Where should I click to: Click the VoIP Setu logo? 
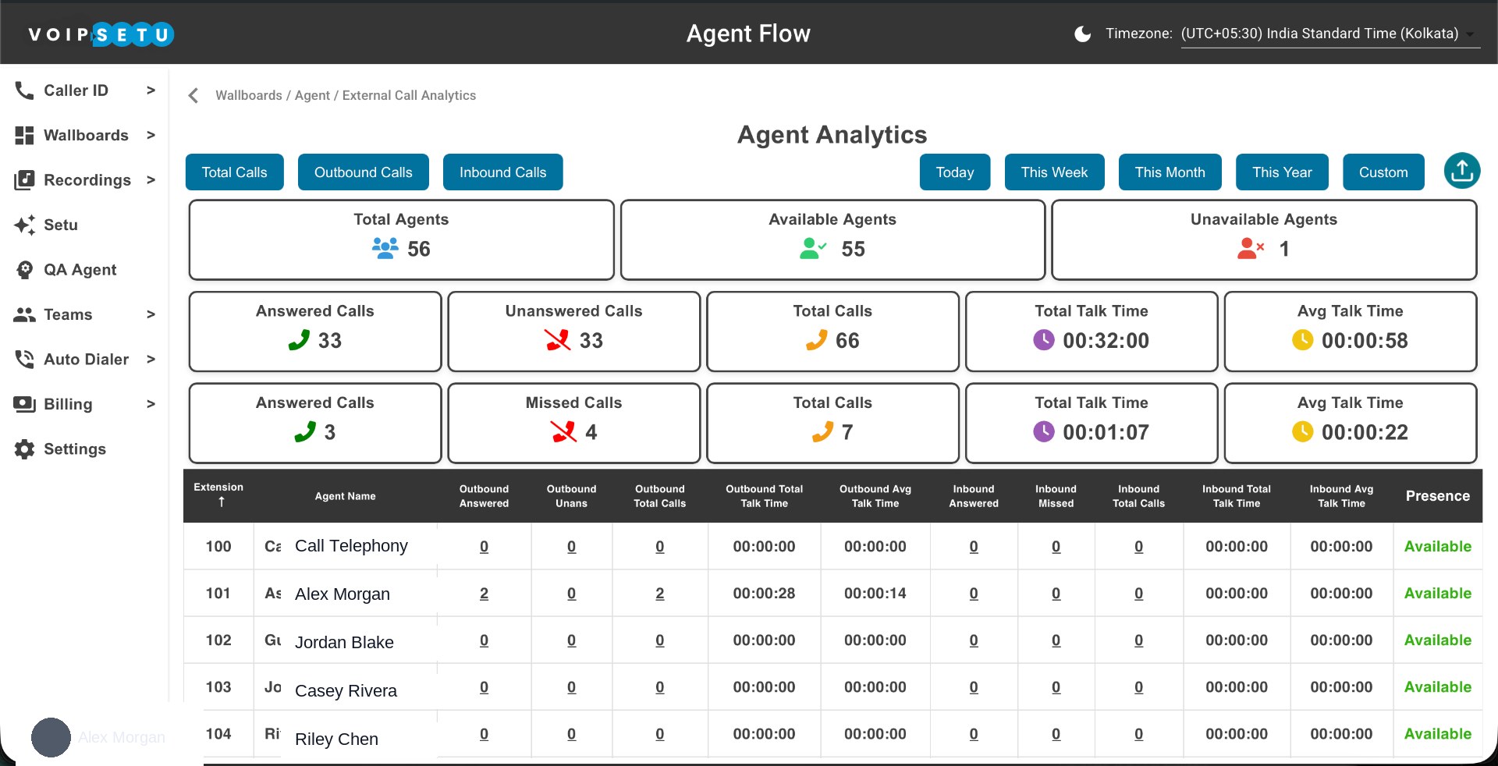pos(101,34)
